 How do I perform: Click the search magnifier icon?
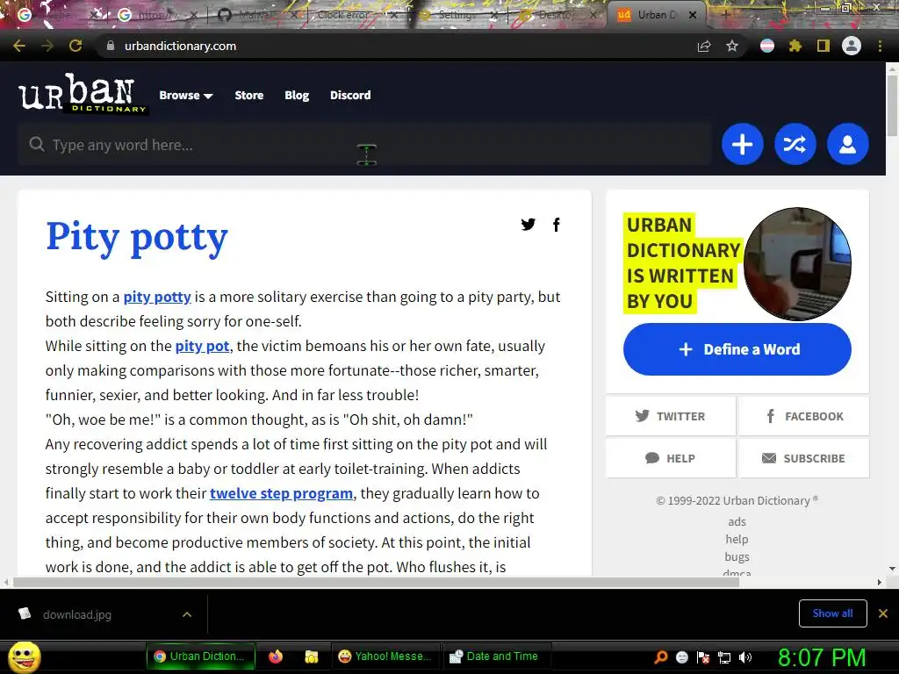pos(37,144)
